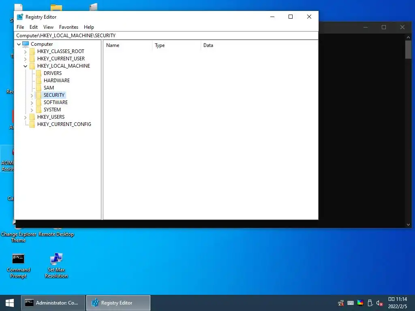Click the registry path address bar
Image resolution: width=415 pixels, height=311 pixels.
[166, 36]
